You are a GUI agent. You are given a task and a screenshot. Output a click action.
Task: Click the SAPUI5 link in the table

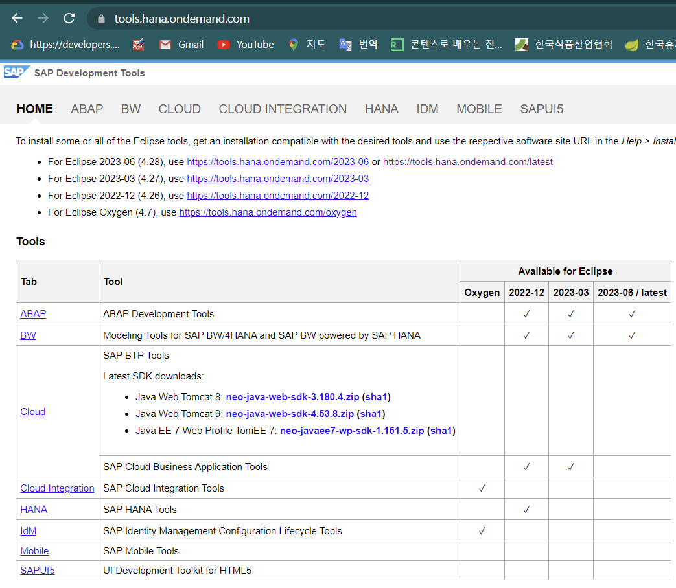click(38, 571)
